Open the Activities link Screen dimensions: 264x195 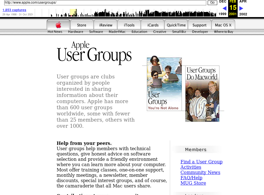191,167
